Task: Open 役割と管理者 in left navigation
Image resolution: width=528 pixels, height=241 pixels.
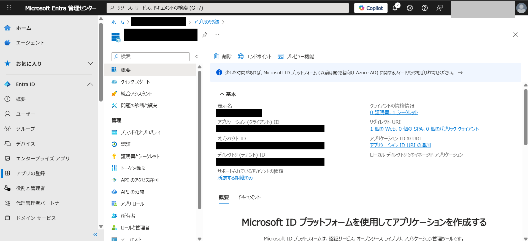Action: (30, 188)
